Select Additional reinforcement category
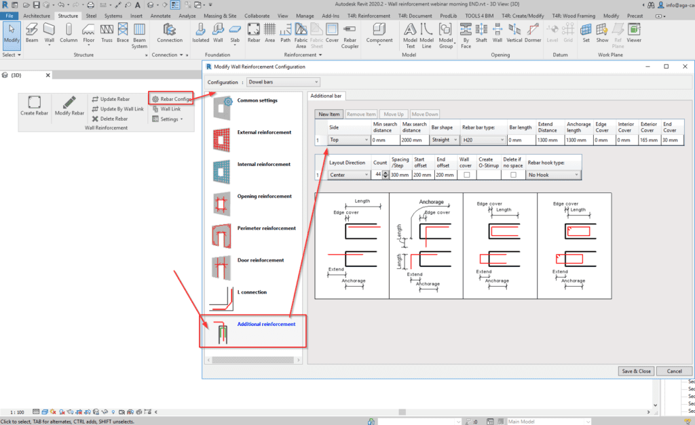The width and height of the screenshot is (695, 425). pos(252,331)
